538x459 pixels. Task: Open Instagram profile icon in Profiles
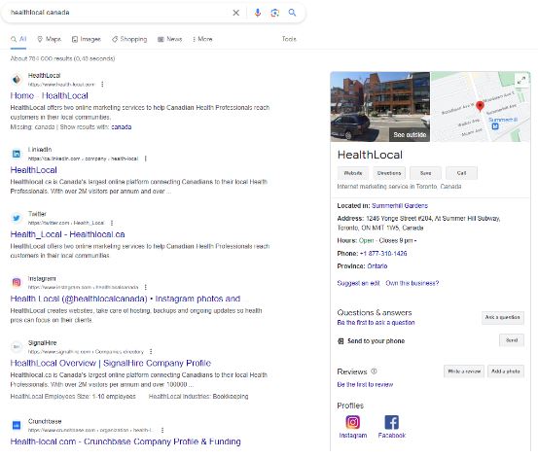353,422
